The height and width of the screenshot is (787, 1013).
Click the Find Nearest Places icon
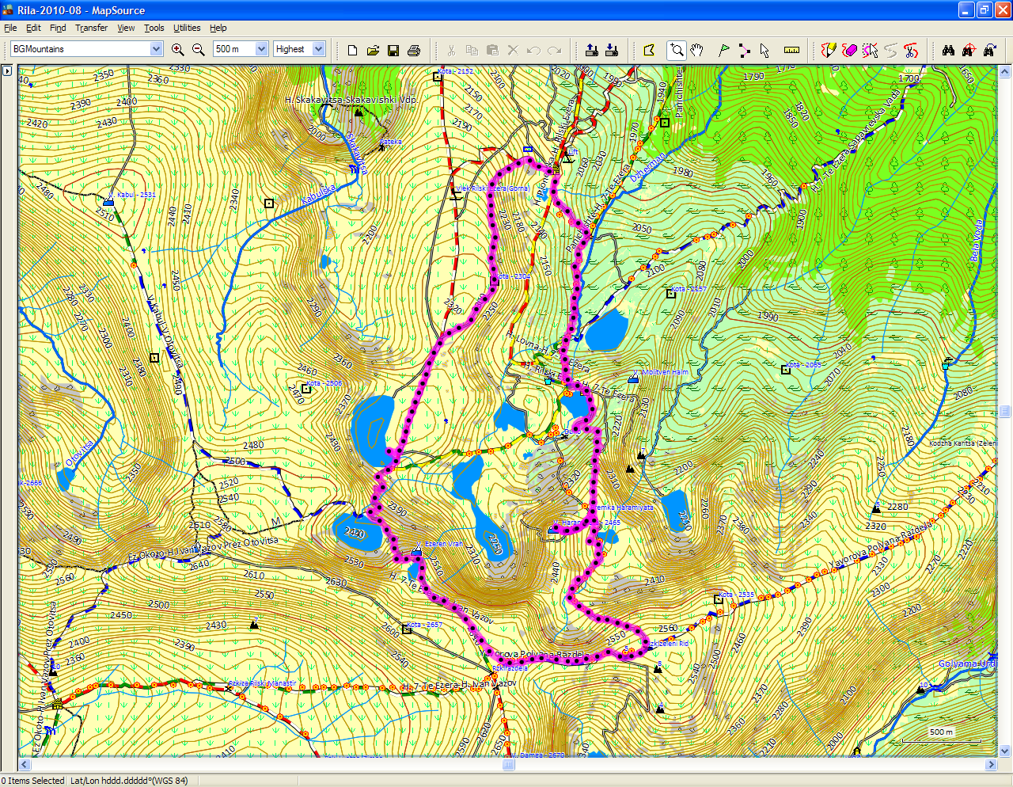click(x=969, y=50)
